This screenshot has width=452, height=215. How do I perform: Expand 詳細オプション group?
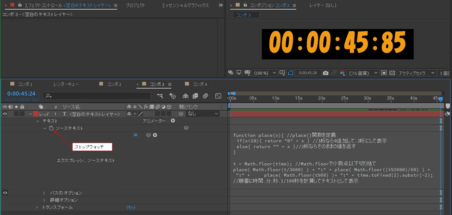click(x=44, y=200)
